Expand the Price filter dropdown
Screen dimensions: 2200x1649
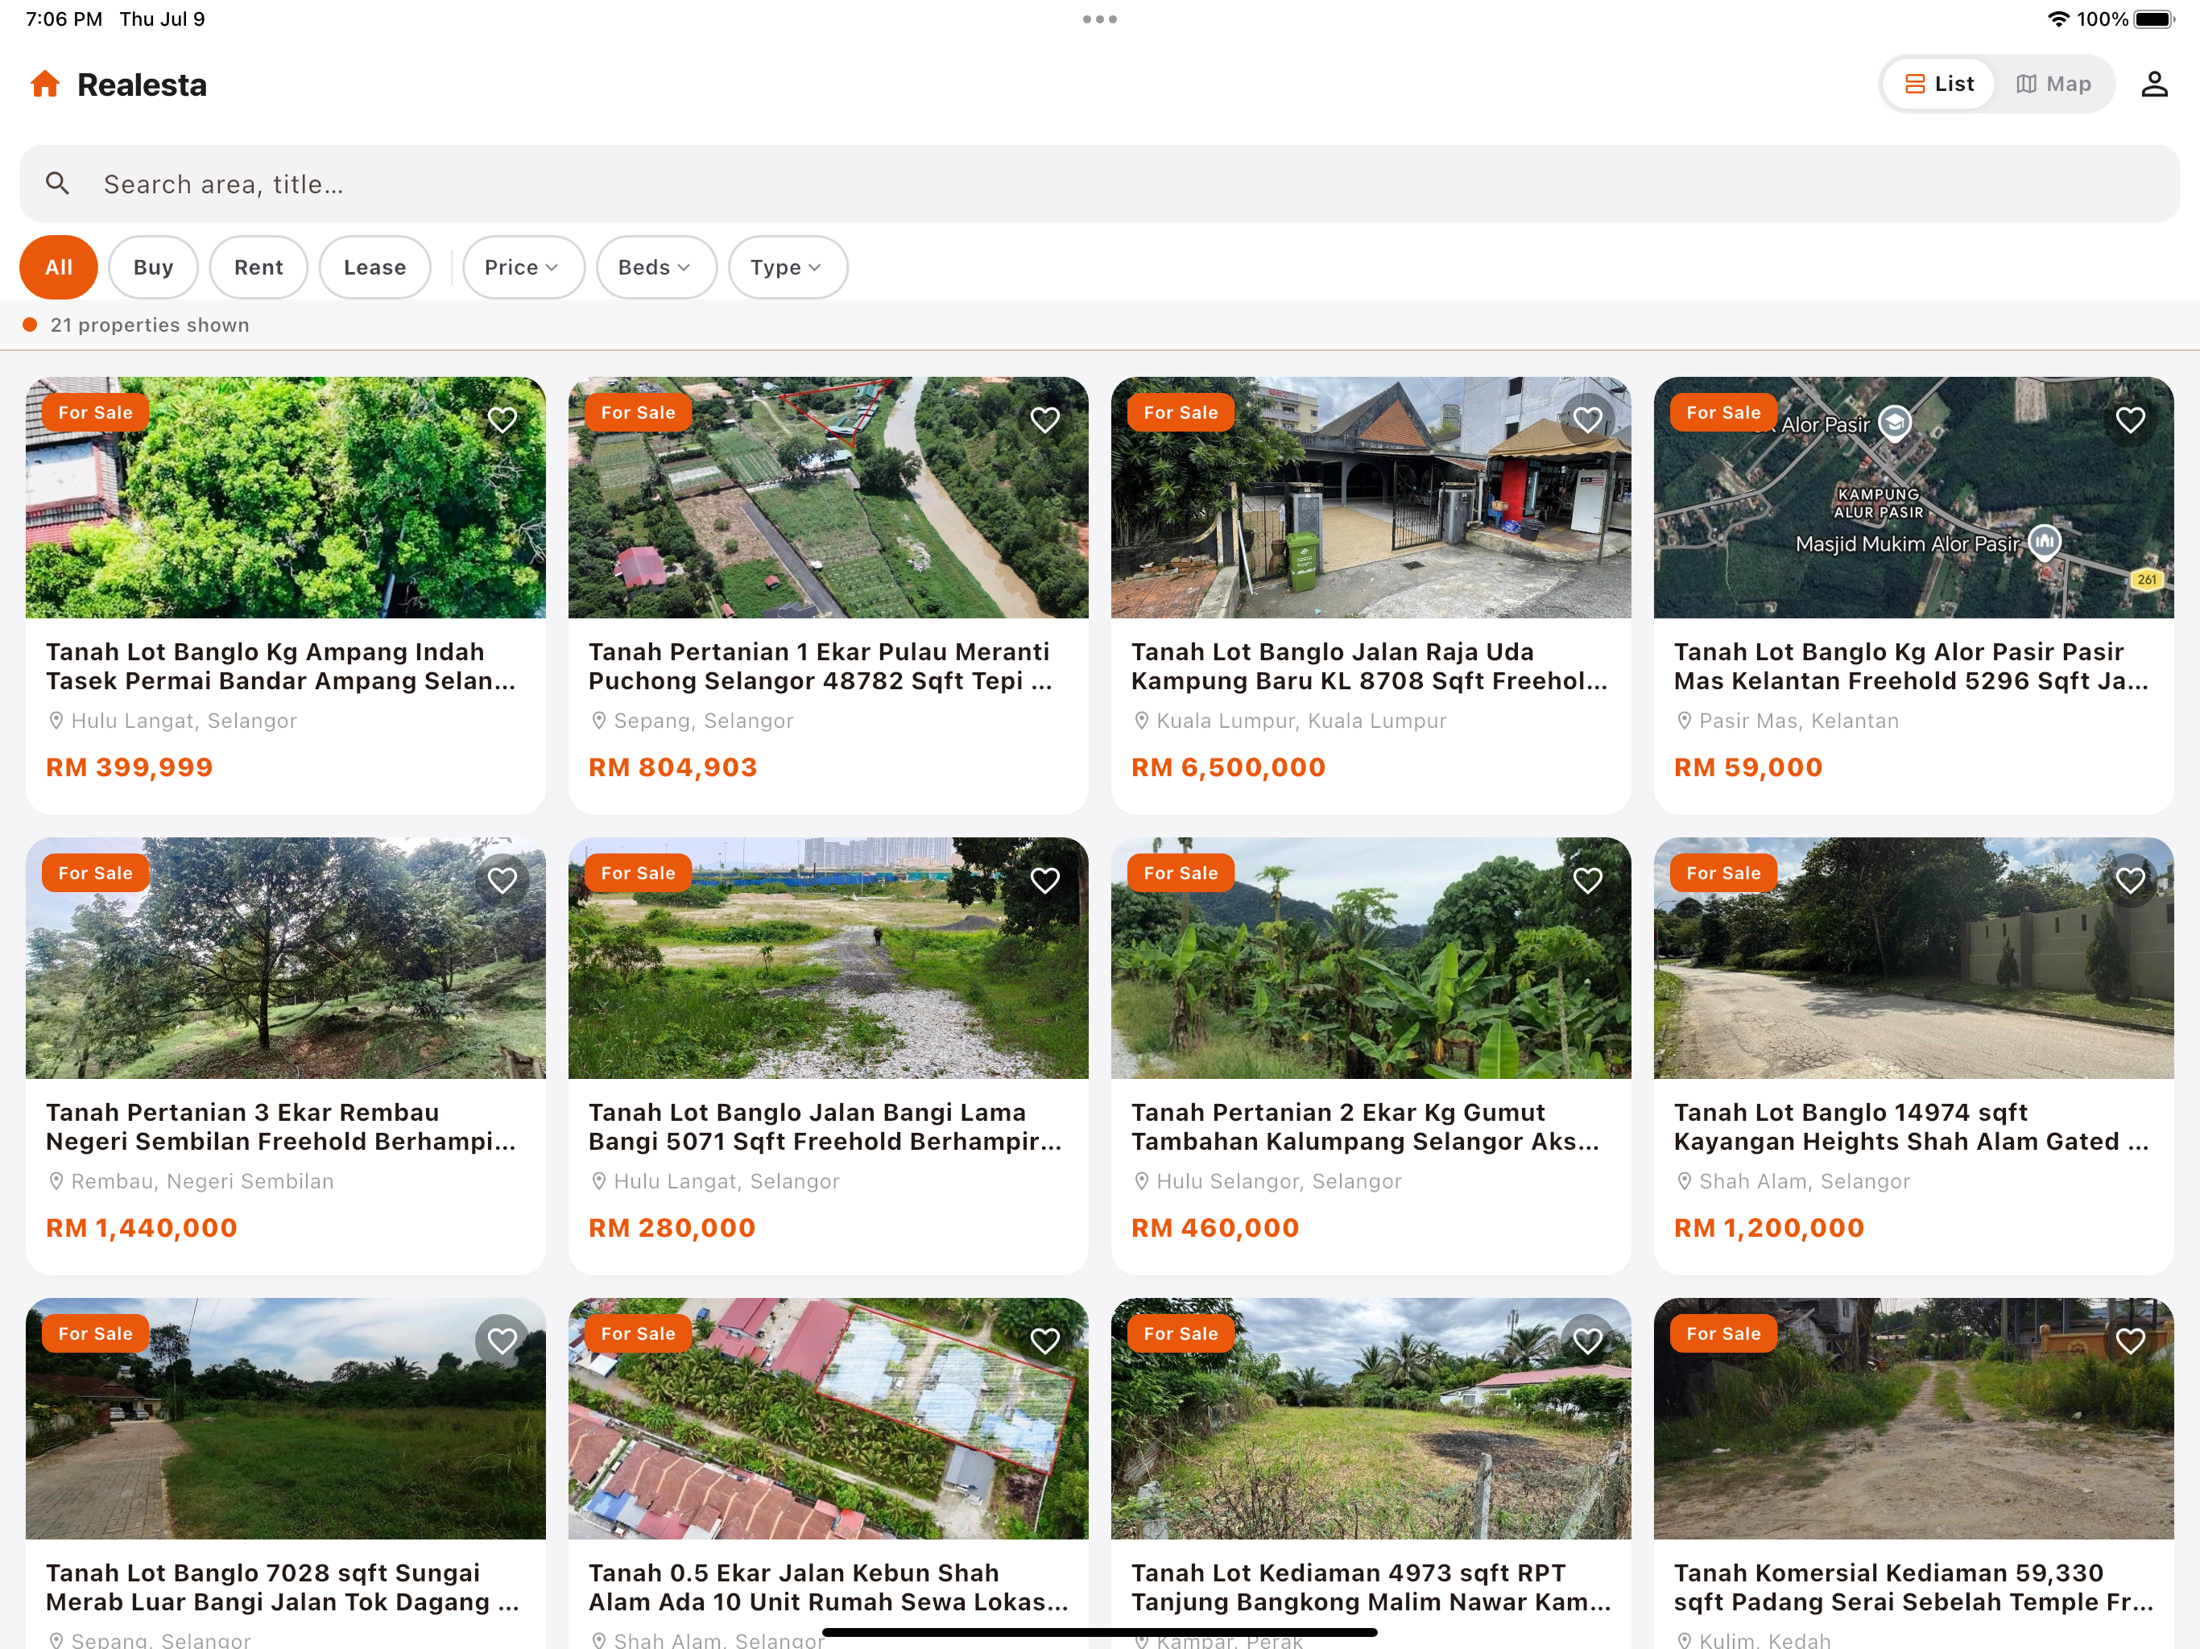point(523,267)
